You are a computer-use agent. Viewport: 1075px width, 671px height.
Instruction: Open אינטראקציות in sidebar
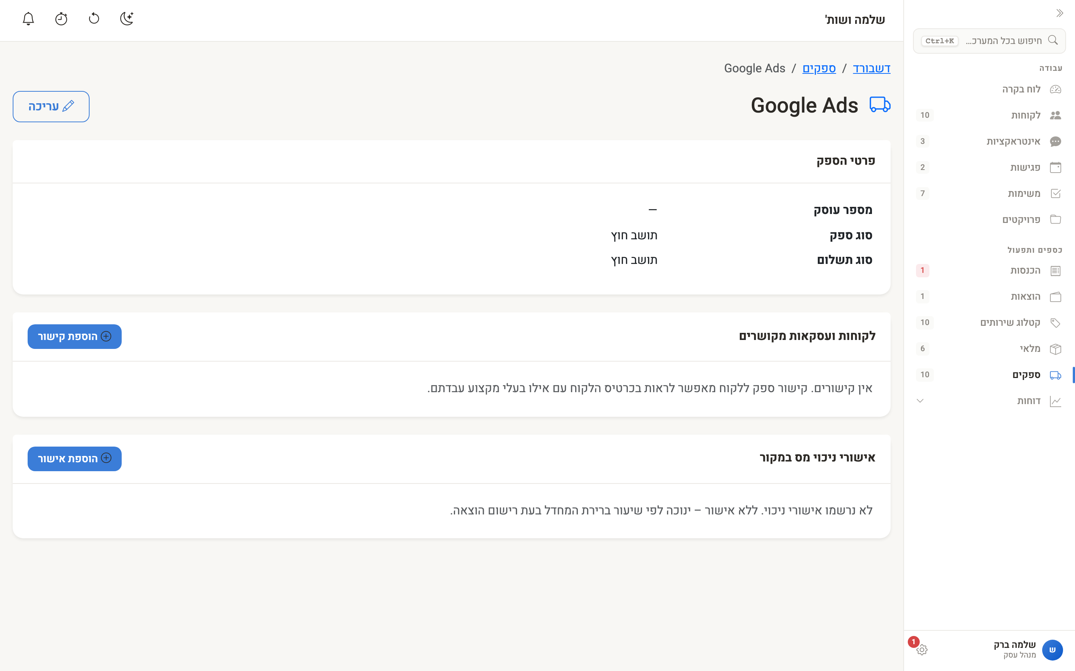coord(989,142)
